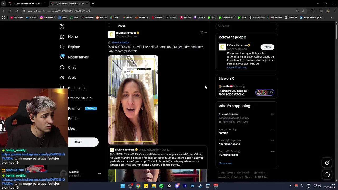This screenshot has height=190, width=338.
Task: Reload the page
Action: [16, 11]
